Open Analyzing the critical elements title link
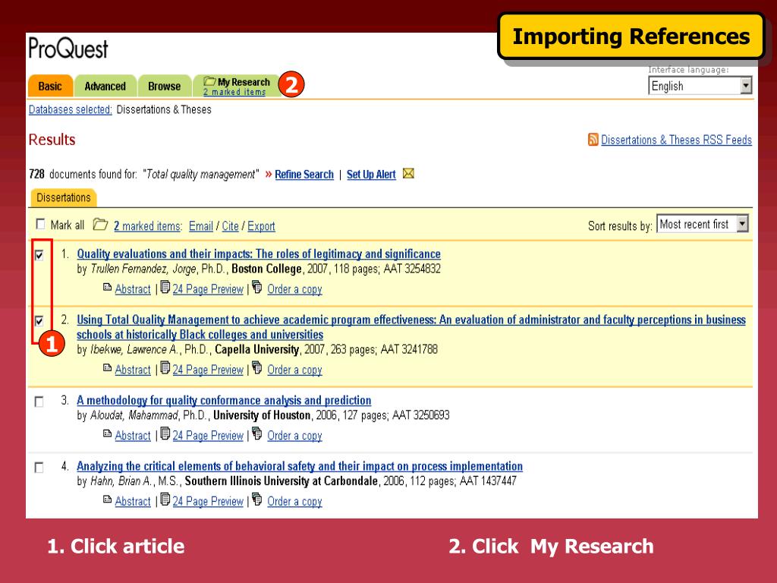The height and width of the screenshot is (583, 777). click(300, 466)
